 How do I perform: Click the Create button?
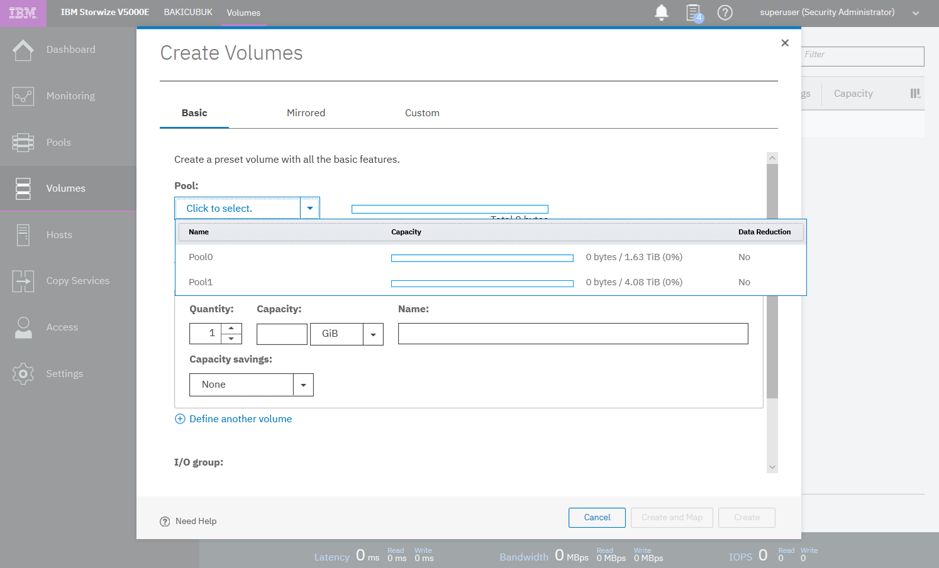coord(747,518)
